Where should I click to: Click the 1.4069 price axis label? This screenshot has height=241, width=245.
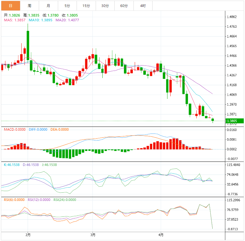[232, 95]
